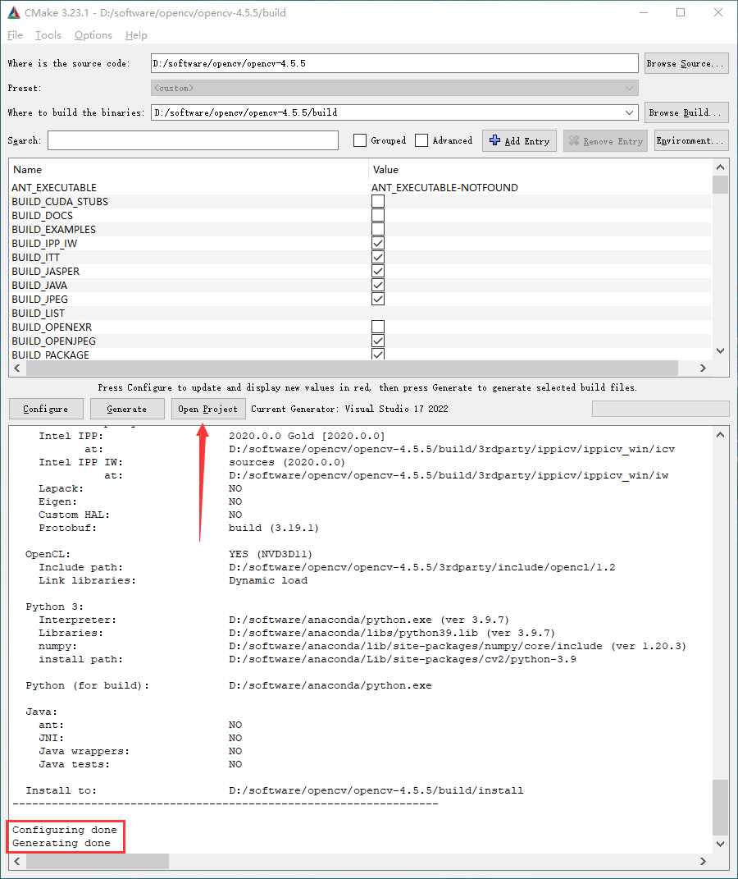Image resolution: width=738 pixels, height=879 pixels.
Task: Open the Tools menu
Action: [48, 35]
